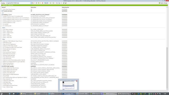Open the Profiles combo box dropdown arrow
Screen dimensions: 169x95
31,3
